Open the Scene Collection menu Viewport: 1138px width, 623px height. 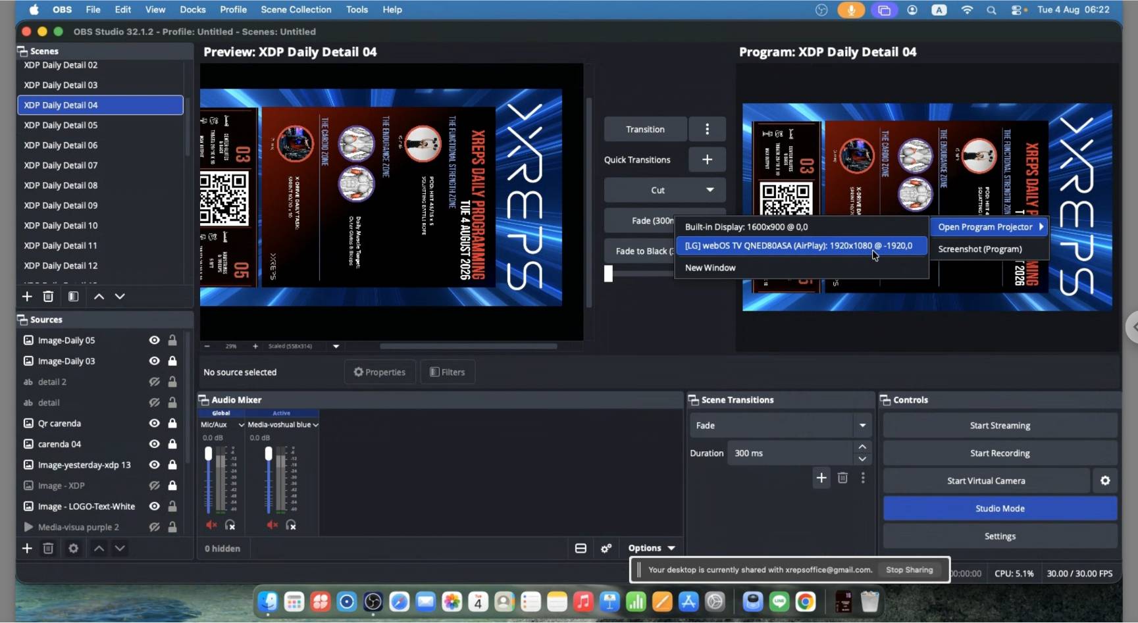[296, 10]
